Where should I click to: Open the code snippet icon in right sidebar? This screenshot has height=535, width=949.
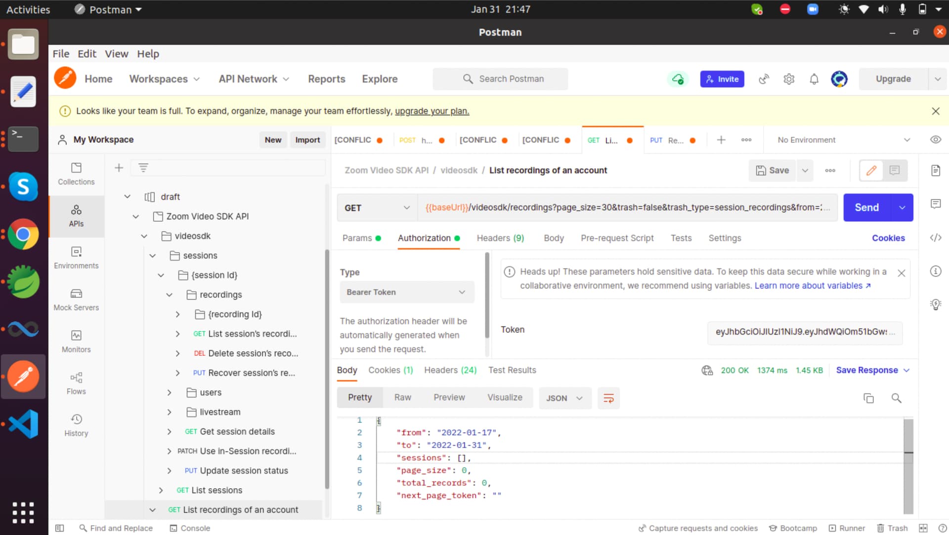tap(935, 238)
